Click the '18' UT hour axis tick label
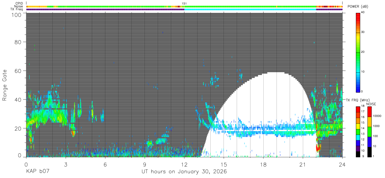The image size is (385, 178). [263, 165]
